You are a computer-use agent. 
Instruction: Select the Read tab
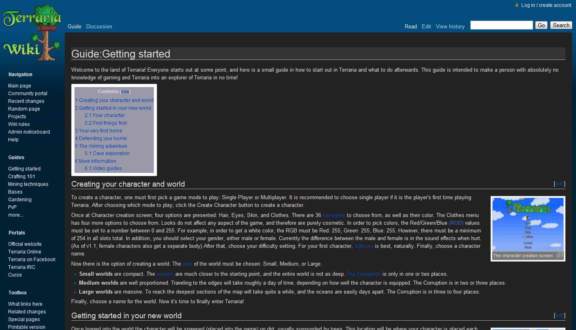(411, 26)
